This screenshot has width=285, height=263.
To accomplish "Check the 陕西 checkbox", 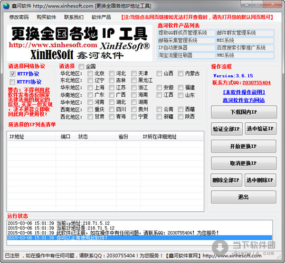I will 180,117.
